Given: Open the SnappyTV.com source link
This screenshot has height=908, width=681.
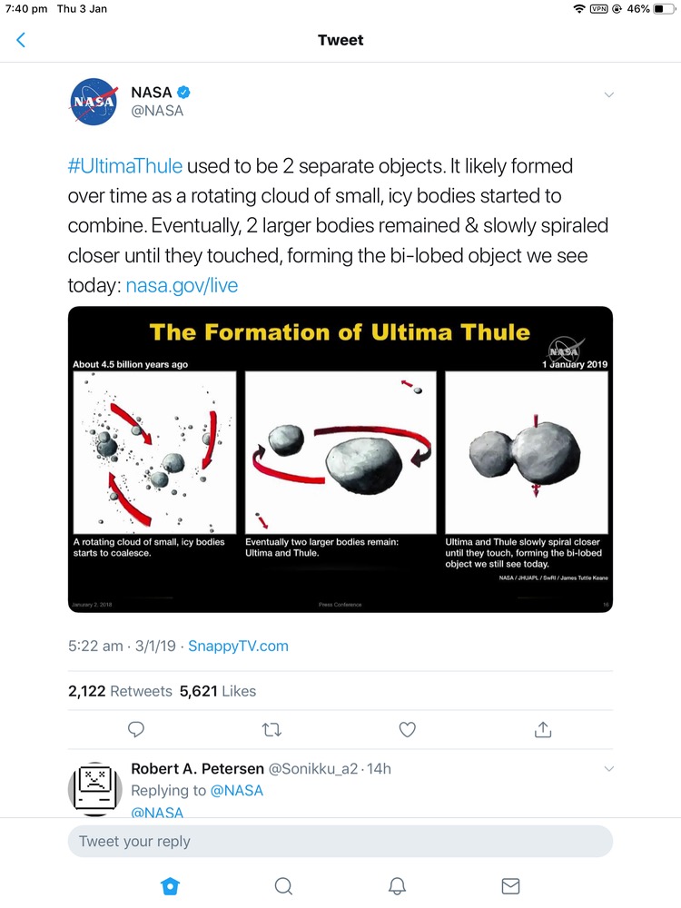Looking at the screenshot, I should pos(238,646).
